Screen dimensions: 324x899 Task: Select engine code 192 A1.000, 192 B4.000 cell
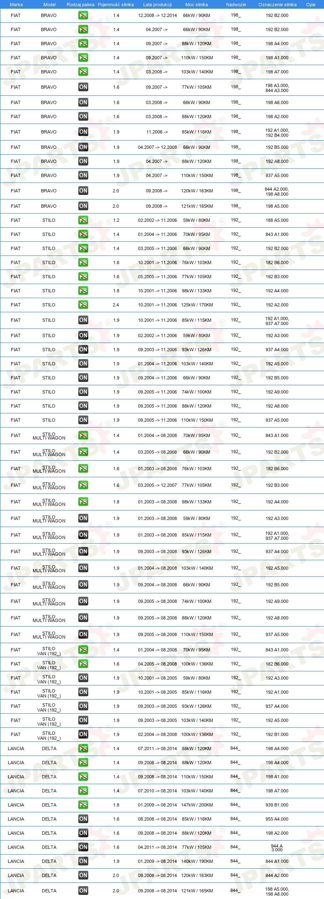click(277, 133)
